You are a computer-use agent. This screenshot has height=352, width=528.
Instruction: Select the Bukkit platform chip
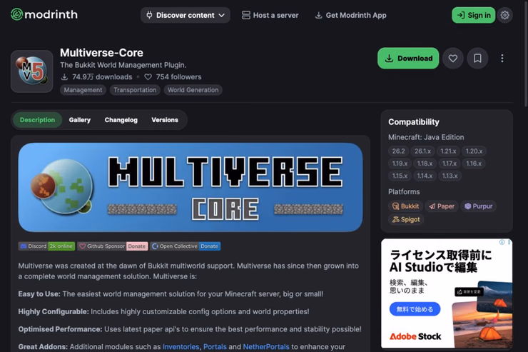[405, 206]
